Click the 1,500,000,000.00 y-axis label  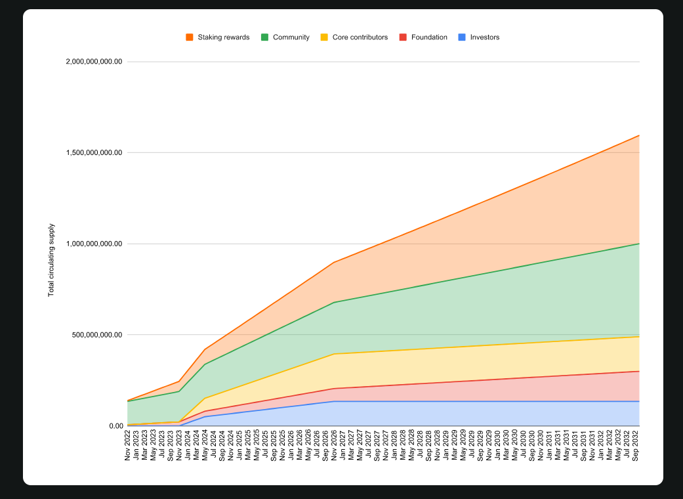click(94, 152)
